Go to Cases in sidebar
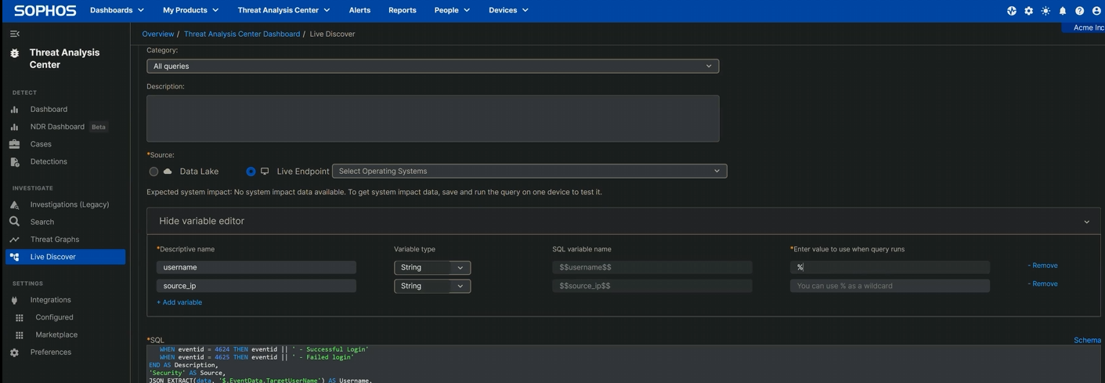This screenshot has width=1105, height=383. click(x=41, y=144)
